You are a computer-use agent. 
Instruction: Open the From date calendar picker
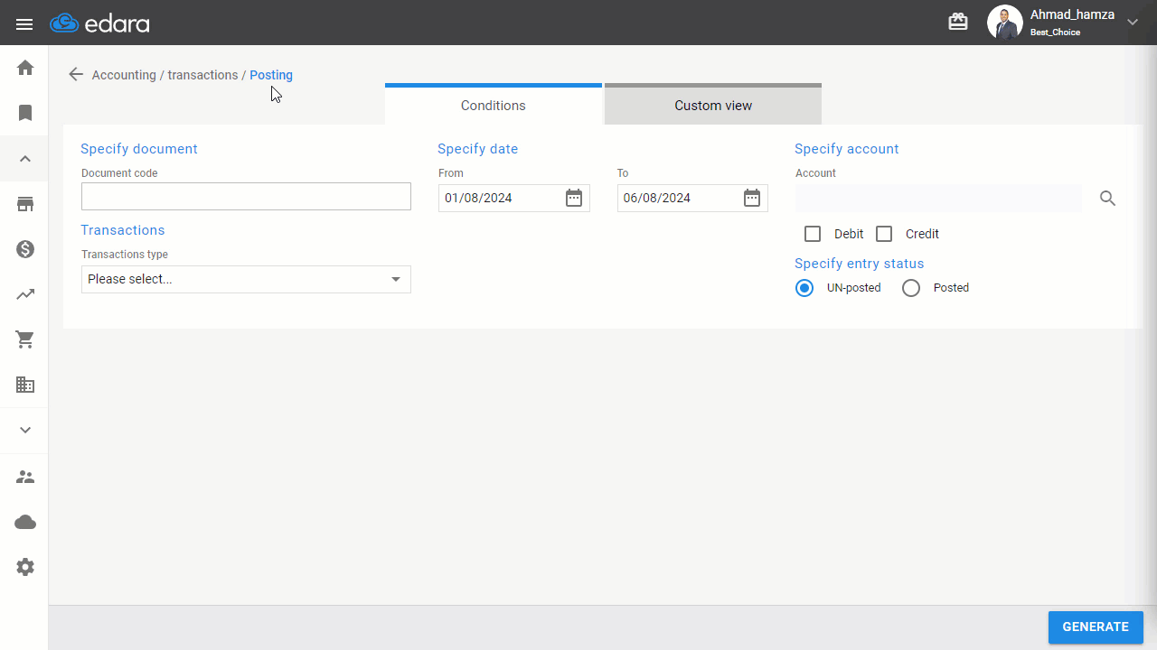point(574,198)
